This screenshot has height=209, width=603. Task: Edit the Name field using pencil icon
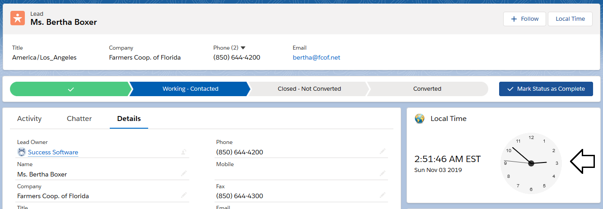[x=183, y=174]
